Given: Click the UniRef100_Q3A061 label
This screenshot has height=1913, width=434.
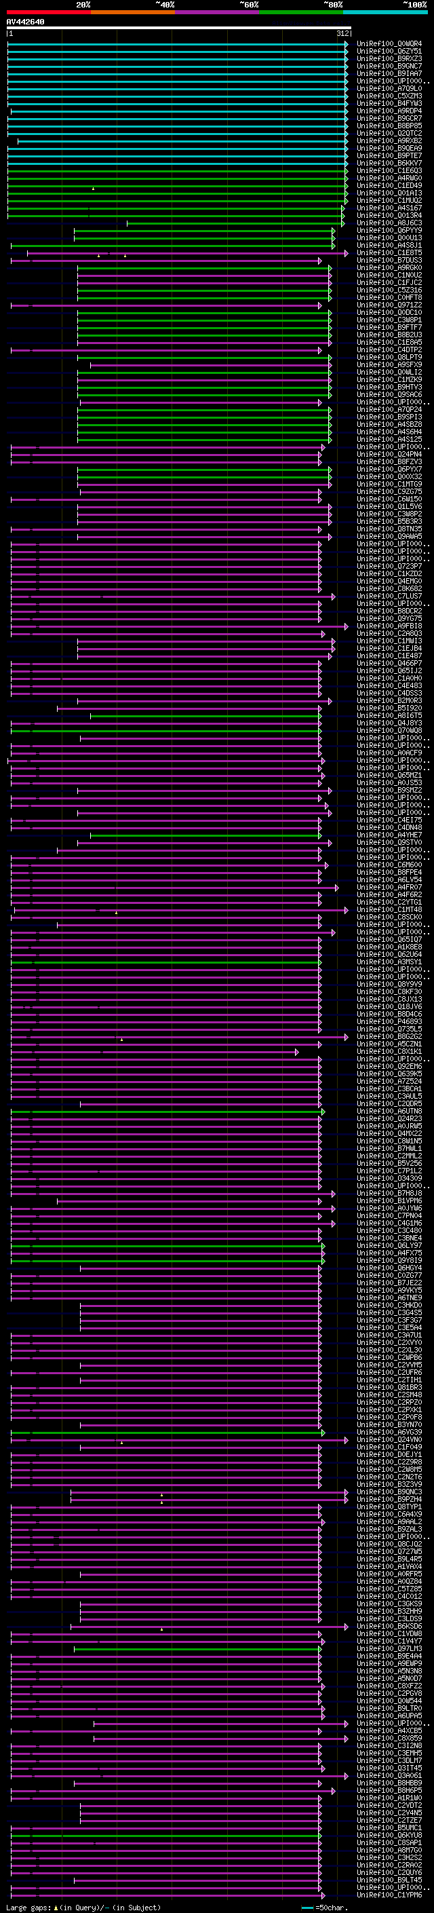Looking at the screenshot, I should click(389, 1776).
